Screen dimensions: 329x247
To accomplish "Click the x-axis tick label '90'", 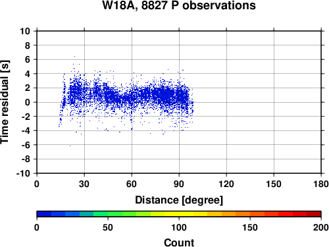I will click(179, 184).
